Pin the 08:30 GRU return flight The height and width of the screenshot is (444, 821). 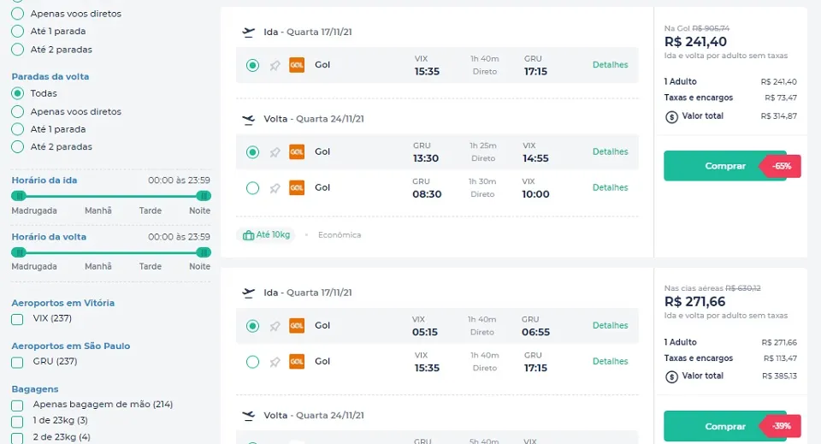[x=275, y=188]
